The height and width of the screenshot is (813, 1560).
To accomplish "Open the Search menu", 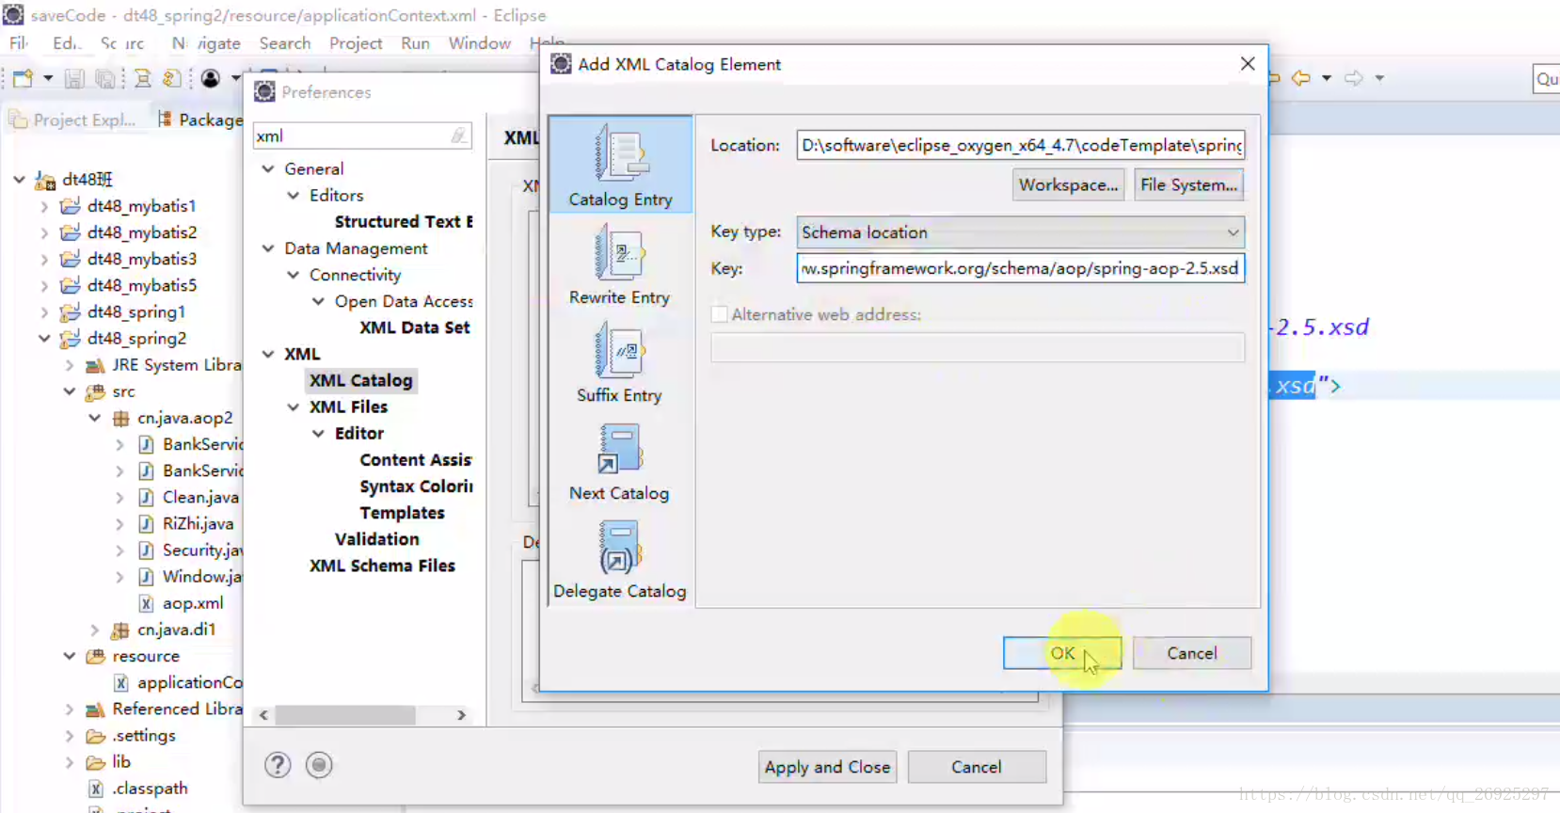I will (285, 43).
